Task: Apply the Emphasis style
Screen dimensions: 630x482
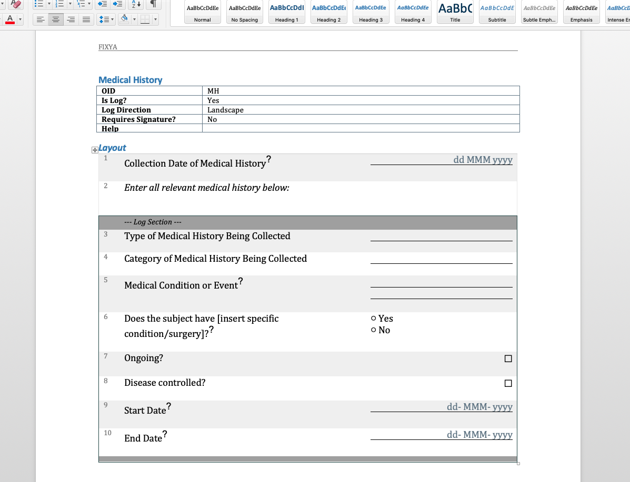Action: [x=582, y=12]
